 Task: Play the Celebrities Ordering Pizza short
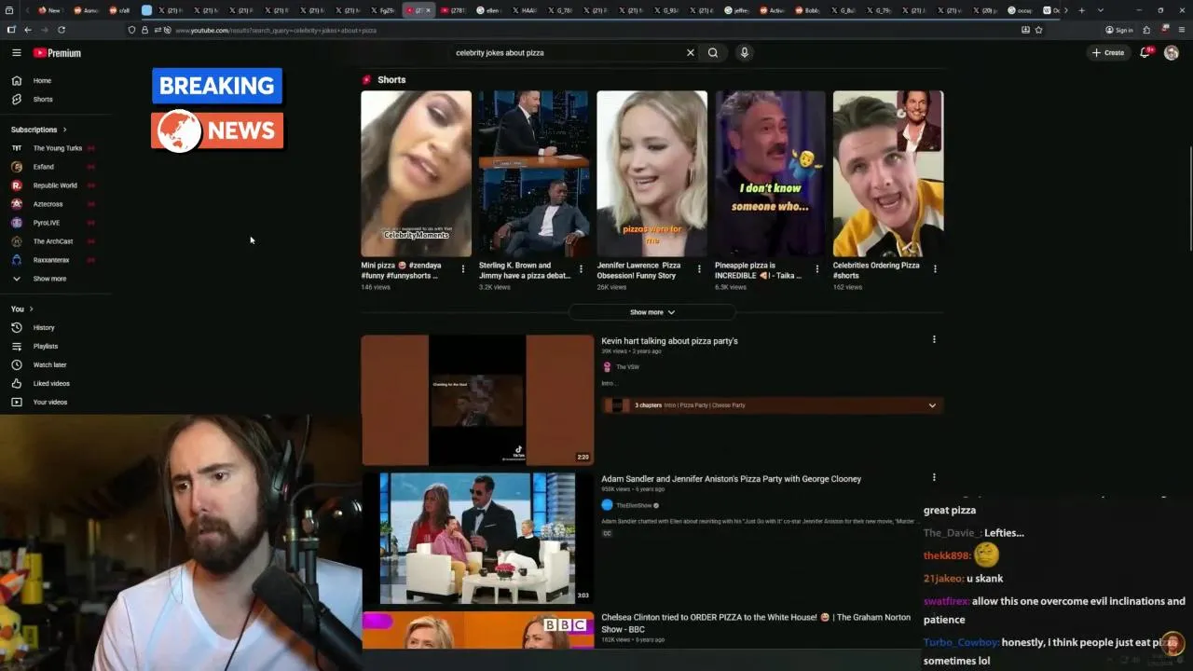pos(888,173)
